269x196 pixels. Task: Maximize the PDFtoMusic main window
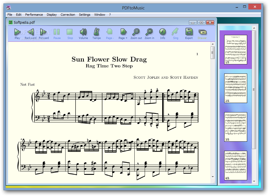(245, 7)
